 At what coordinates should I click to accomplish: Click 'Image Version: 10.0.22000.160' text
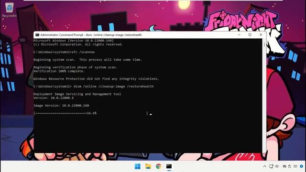coord(61,106)
